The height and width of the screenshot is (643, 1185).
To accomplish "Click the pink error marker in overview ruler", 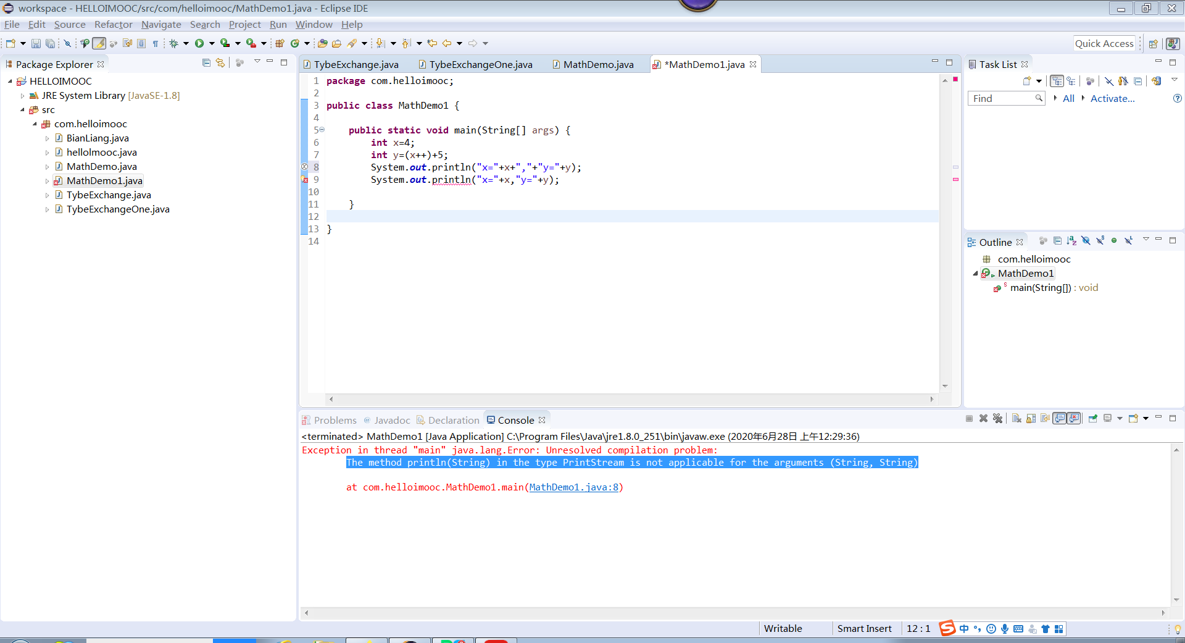I will tap(955, 180).
